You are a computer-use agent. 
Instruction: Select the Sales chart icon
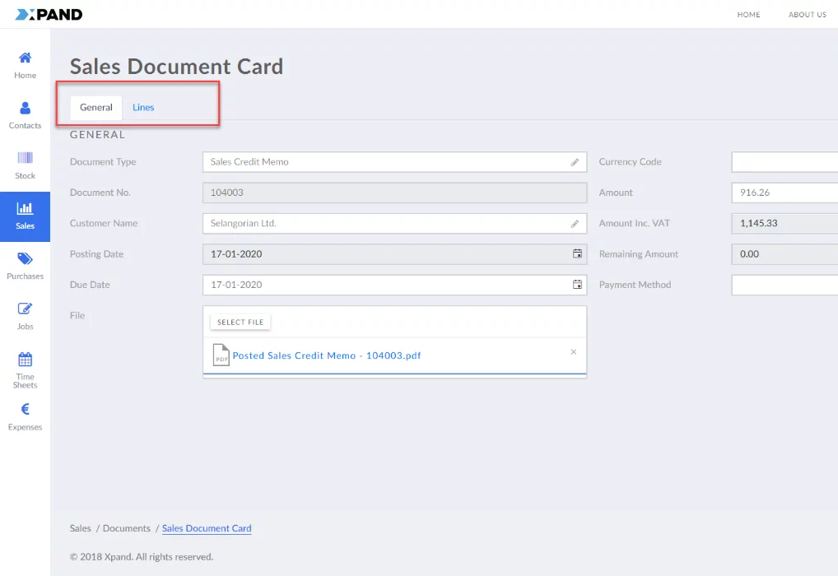tap(25, 209)
